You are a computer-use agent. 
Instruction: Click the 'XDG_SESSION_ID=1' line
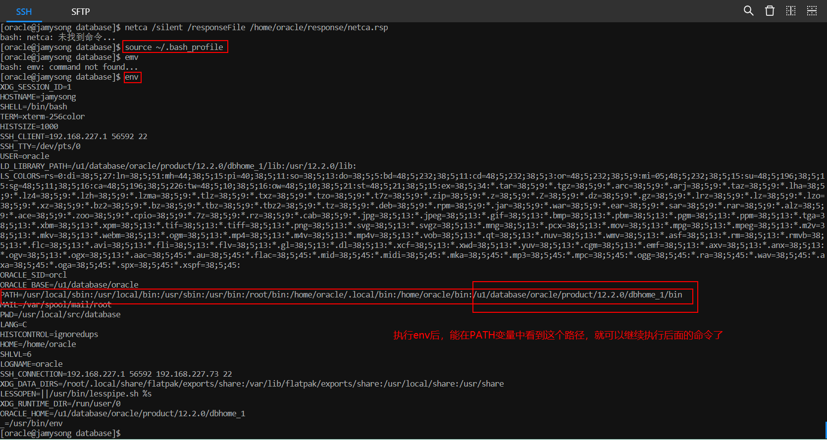(36, 87)
